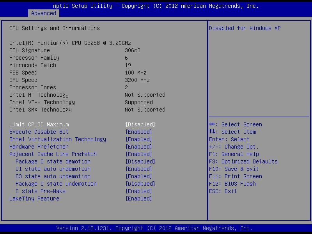Image resolution: width=312 pixels, height=234 pixels.
Task: Click the CPU Speed 3200 MHz value
Action: point(137,80)
